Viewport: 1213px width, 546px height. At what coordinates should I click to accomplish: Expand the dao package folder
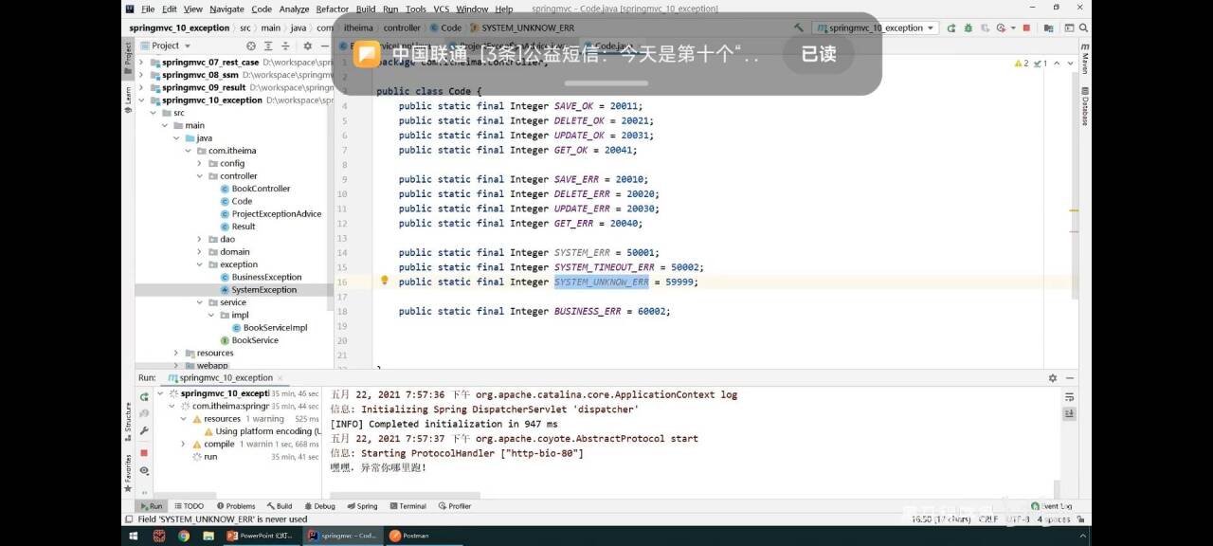[199, 239]
